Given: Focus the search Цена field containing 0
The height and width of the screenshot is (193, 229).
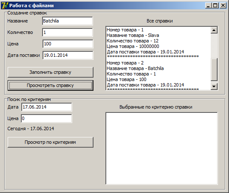Looking at the screenshot, I should click(x=47, y=118).
